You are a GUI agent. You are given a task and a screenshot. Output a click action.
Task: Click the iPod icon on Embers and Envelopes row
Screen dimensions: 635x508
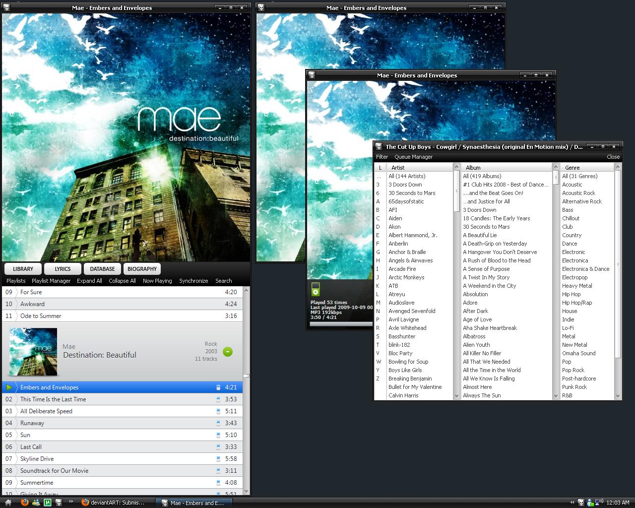pos(218,387)
